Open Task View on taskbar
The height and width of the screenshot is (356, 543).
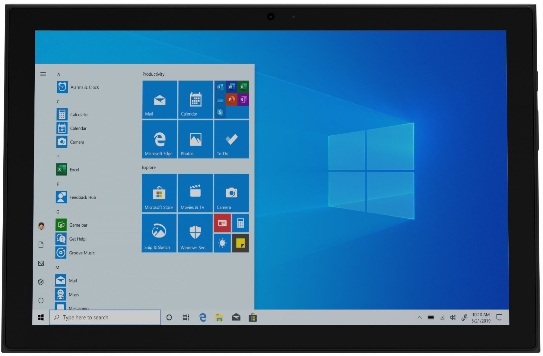point(186,317)
